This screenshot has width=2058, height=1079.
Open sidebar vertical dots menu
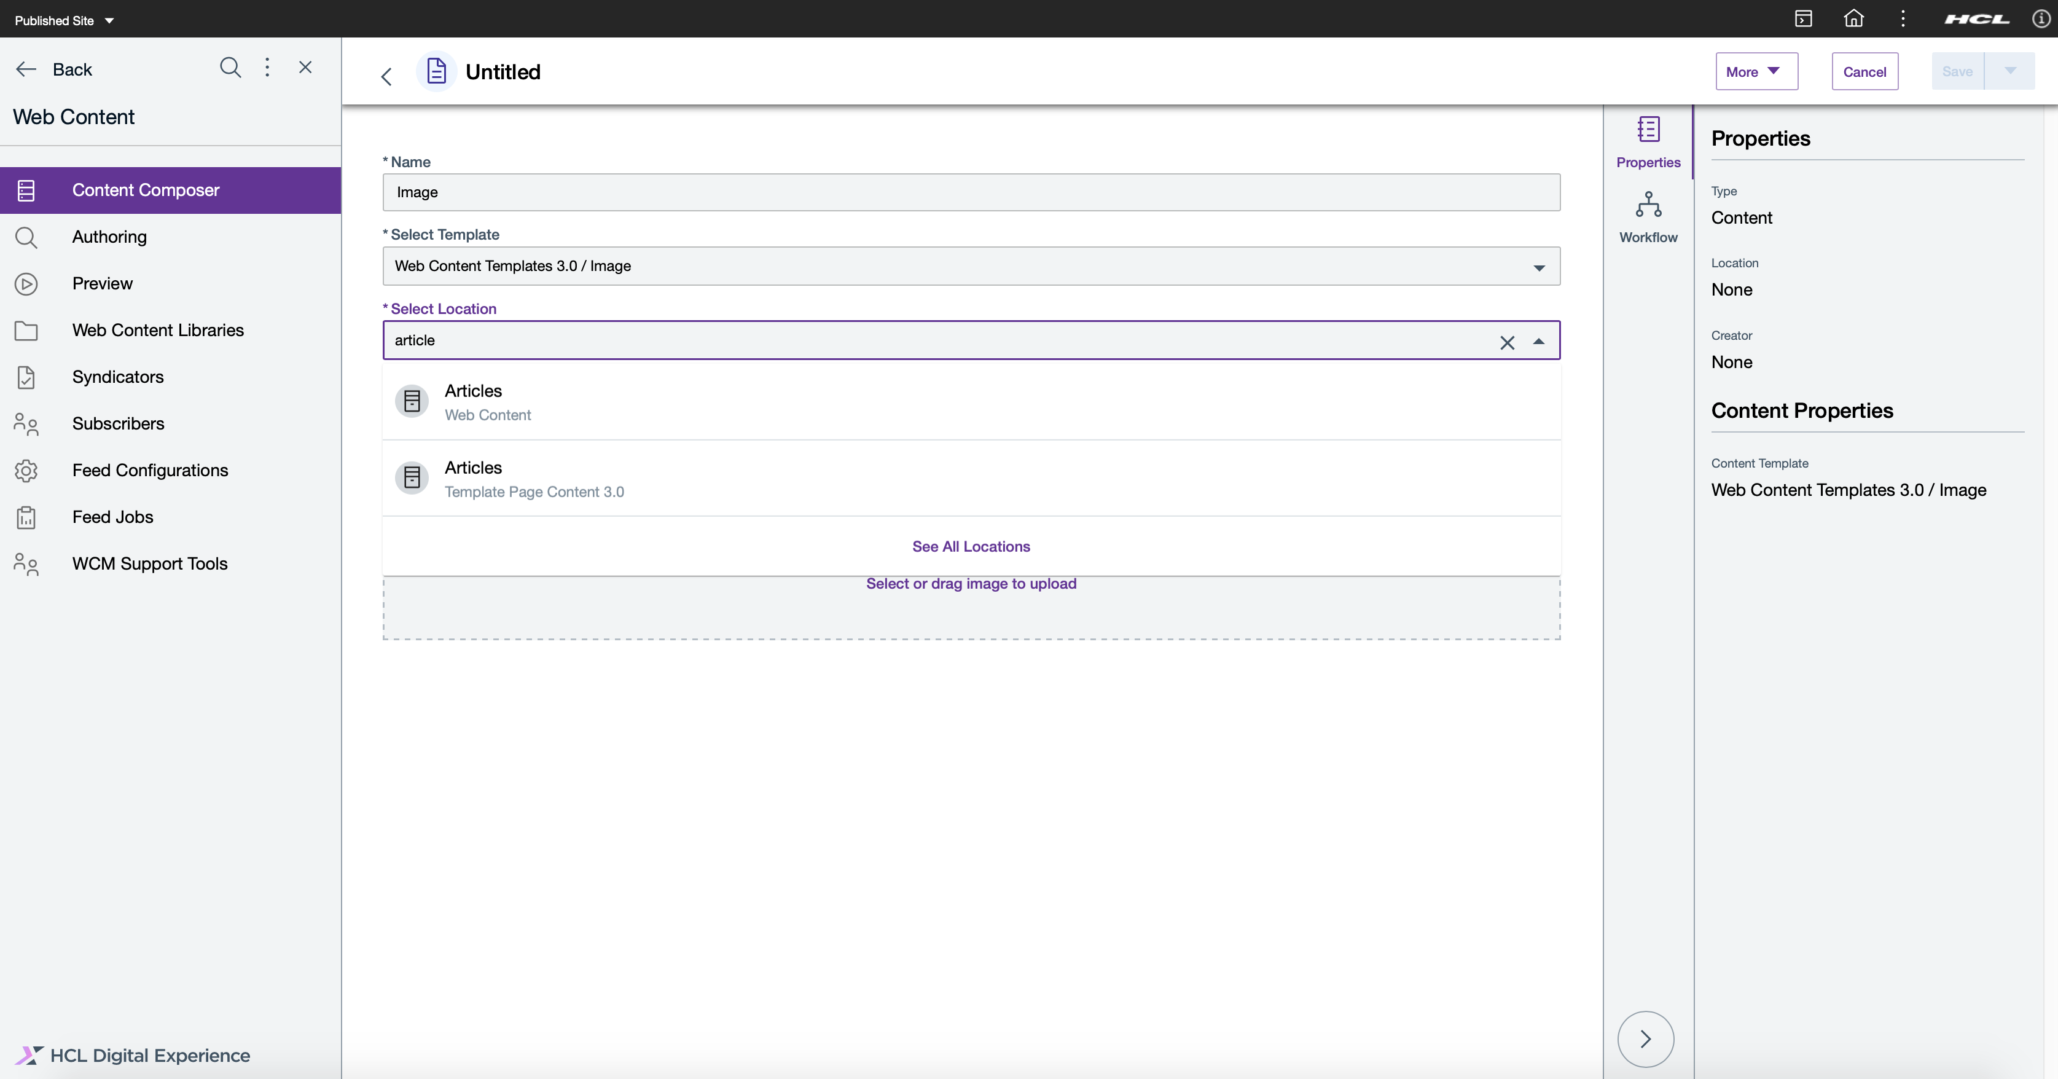point(268,67)
